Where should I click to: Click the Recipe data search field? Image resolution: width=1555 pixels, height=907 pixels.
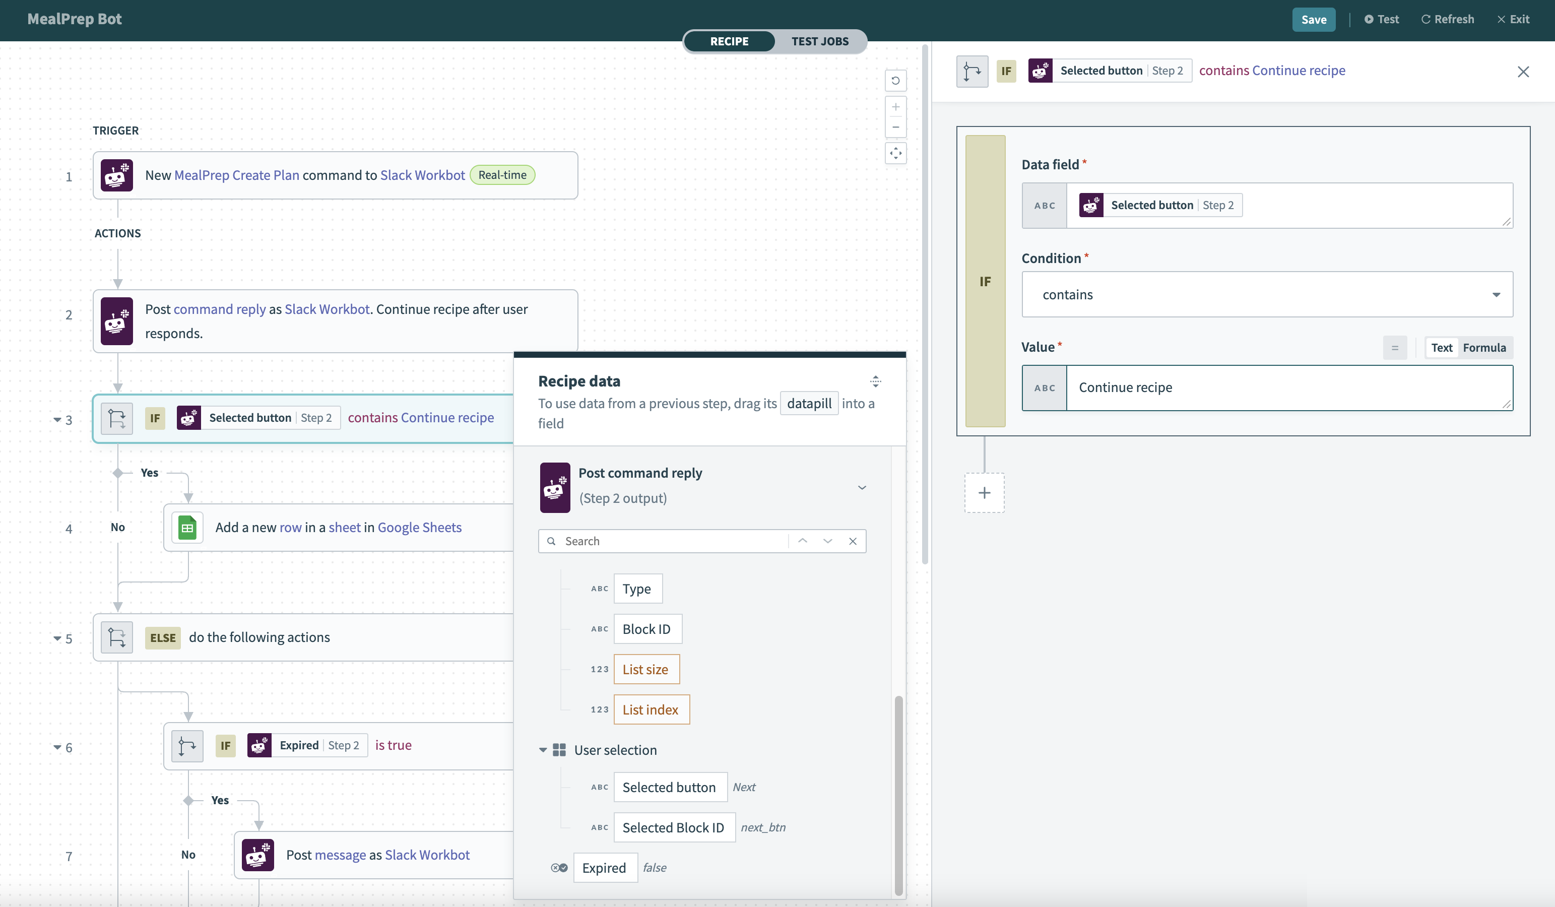(x=673, y=541)
